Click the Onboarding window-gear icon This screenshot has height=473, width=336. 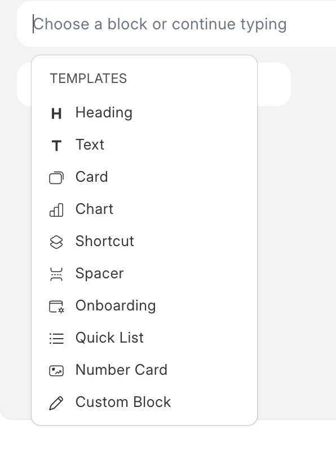pos(56,306)
